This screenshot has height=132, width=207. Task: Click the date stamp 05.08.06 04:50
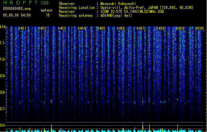coord(17,15)
